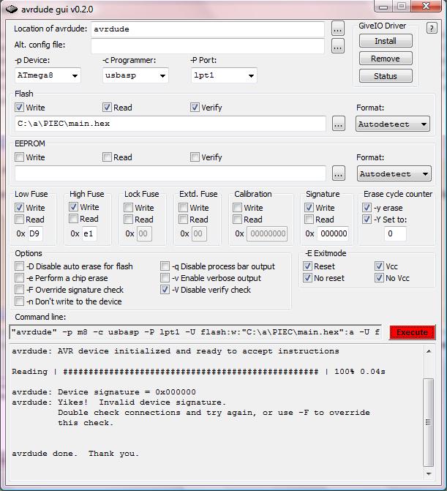Toggle Exitmode No reset checkbox
This screenshot has height=491, width=447.
click(x=307, y=278)
